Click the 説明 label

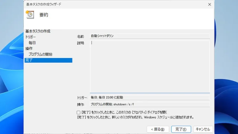80,43
